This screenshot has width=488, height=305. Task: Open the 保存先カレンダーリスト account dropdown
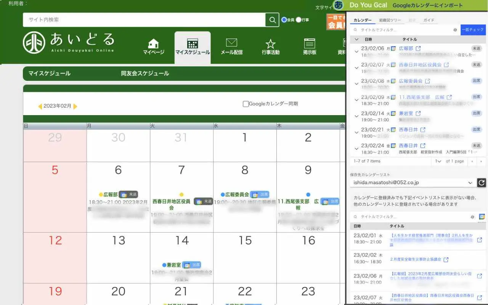tap(412, 183)
